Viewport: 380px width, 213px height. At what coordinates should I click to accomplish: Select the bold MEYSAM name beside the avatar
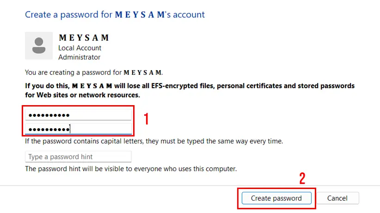click(x=84, y=38)
